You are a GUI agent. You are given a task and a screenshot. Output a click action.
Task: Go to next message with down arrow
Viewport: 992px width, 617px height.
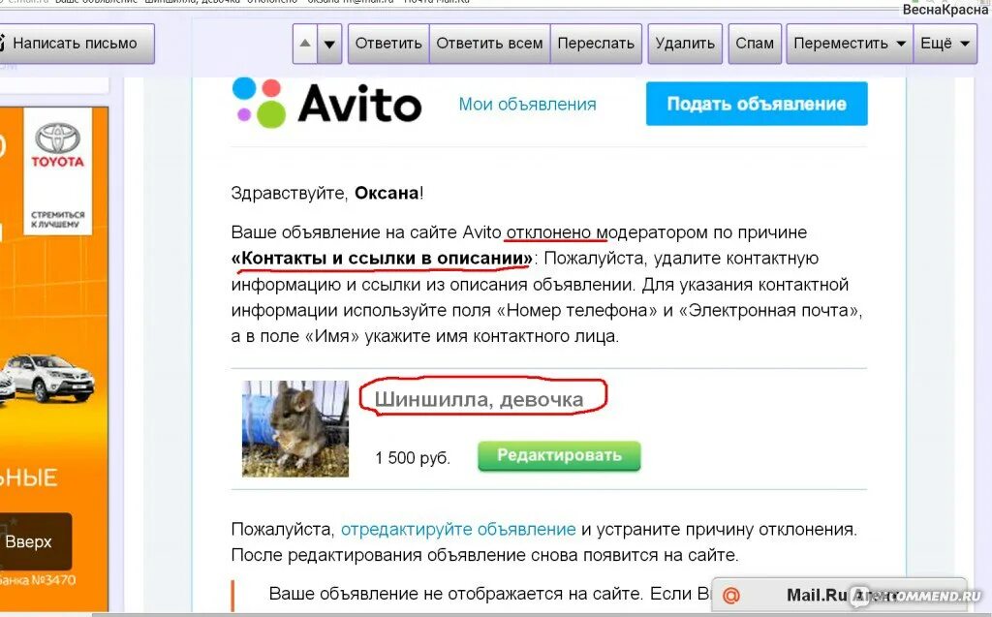[329, 44]
